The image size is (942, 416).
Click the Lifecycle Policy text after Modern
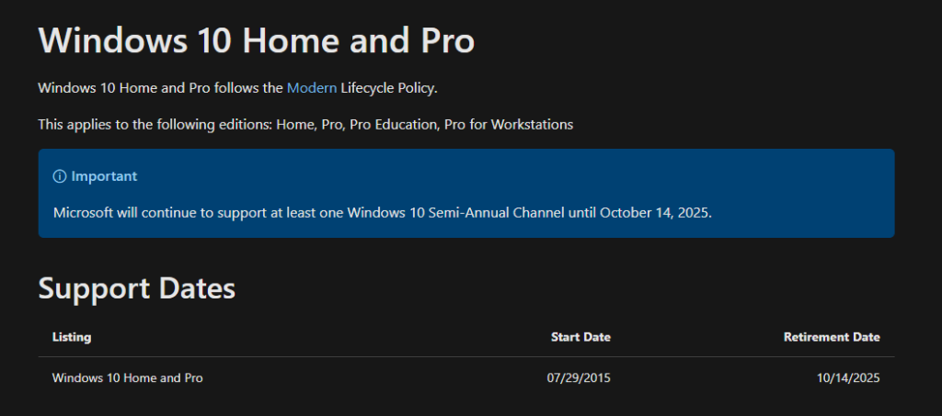389,88
